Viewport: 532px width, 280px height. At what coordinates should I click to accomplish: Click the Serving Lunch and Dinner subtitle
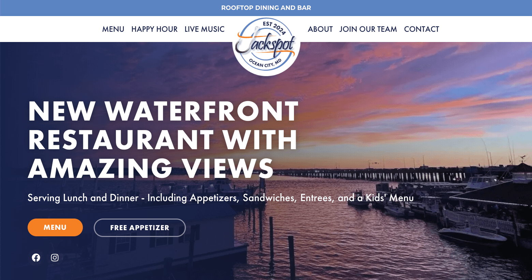coord(221,198)
